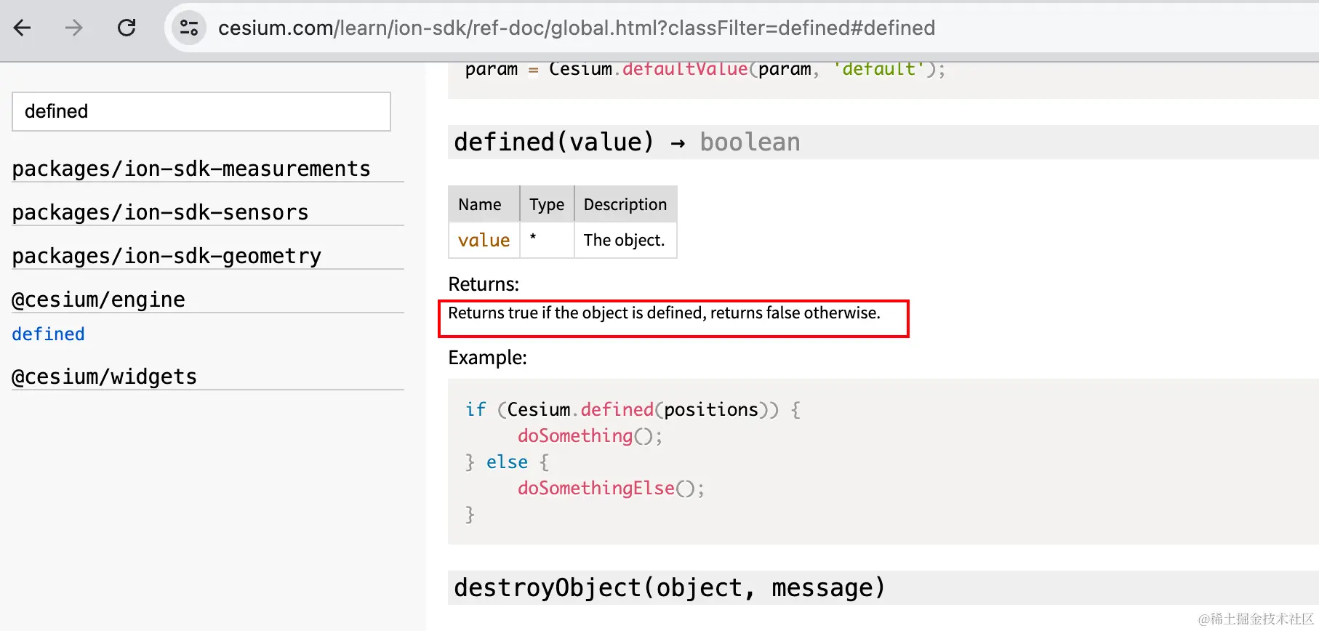Click the value parameter name cell
Screen dimensions: 1319x631
pyautogui.click(x=484, y=240)
